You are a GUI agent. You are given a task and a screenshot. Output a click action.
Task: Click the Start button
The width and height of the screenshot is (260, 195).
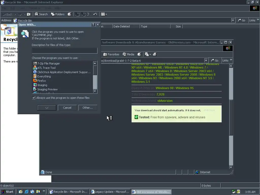tap(7, 192)
